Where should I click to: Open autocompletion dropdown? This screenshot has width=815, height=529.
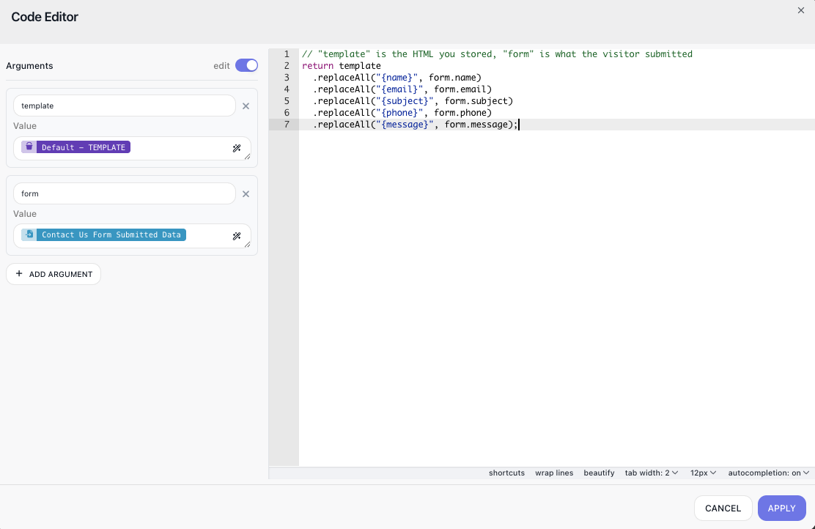pyautogui.click(x=768, y=473)
